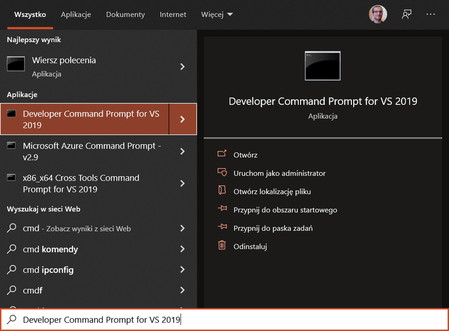Click Otwórz to launch the app
Screen dimensions: 449x331
246,155
